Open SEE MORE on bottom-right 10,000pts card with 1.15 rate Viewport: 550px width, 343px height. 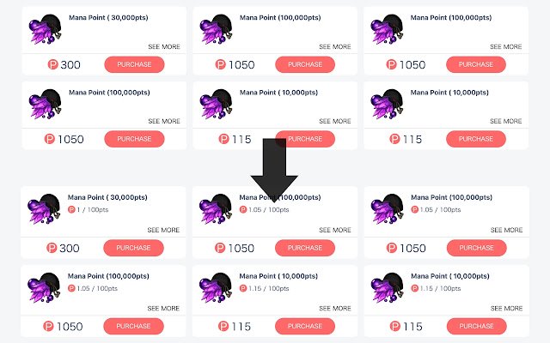click(x=506, y=309)
